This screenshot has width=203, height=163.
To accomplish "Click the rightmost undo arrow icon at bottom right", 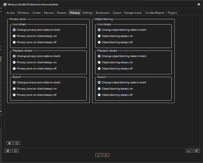I will 197,151.
